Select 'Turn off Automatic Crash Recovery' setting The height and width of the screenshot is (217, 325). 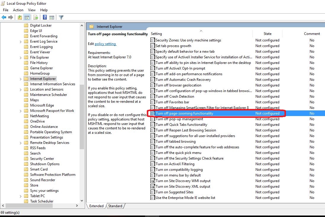click(x=183, y=80)
